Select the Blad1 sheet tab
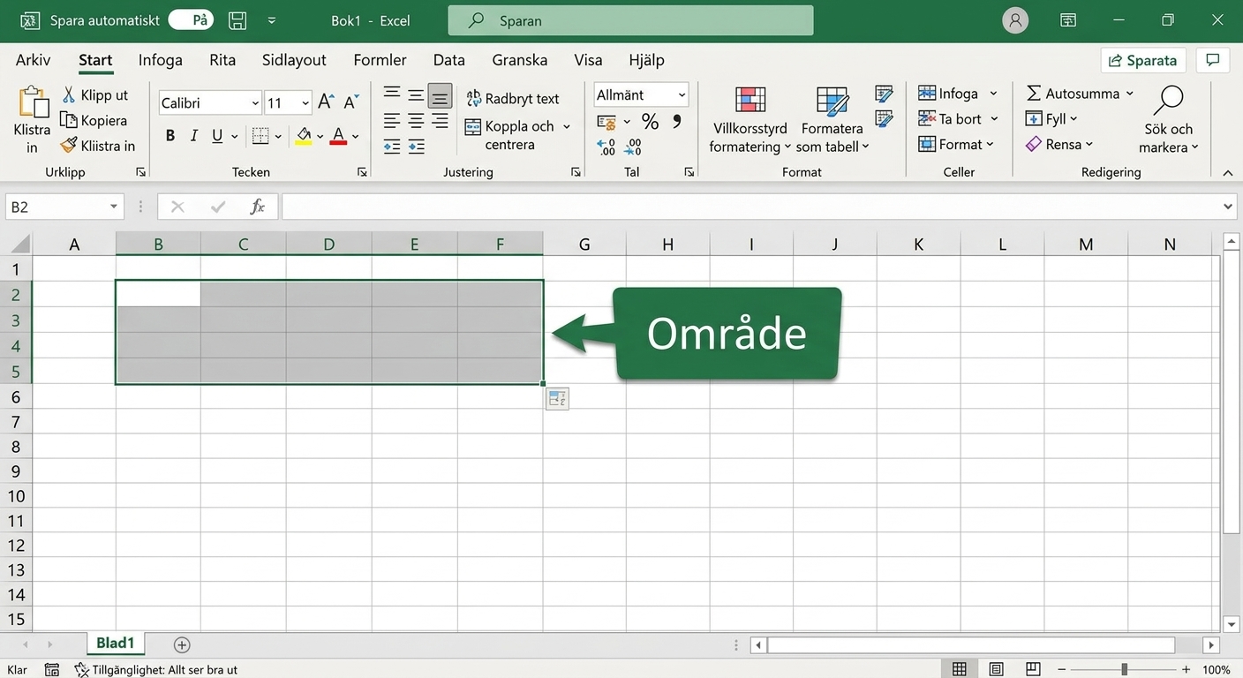The width and height of the screenshot is (1243, 678). 116,644
